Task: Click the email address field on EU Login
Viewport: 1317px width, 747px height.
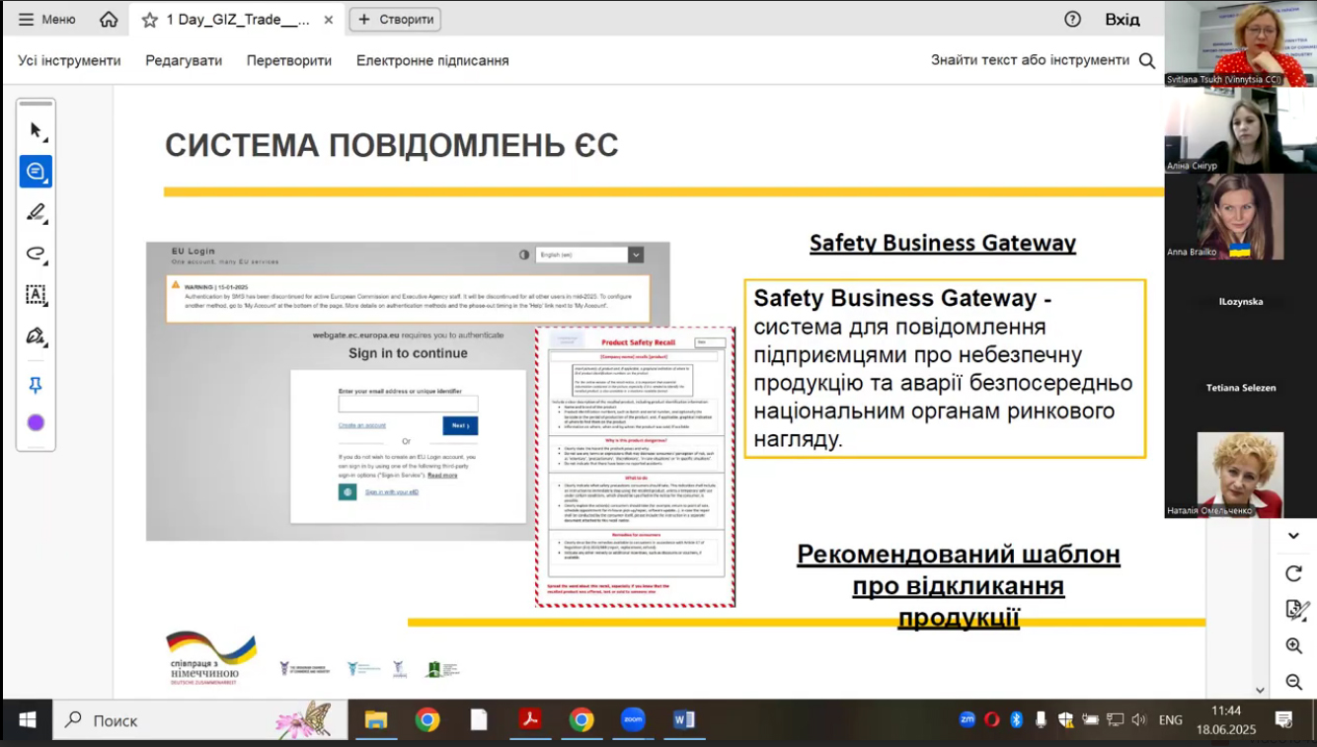Action: coord(408,404)
